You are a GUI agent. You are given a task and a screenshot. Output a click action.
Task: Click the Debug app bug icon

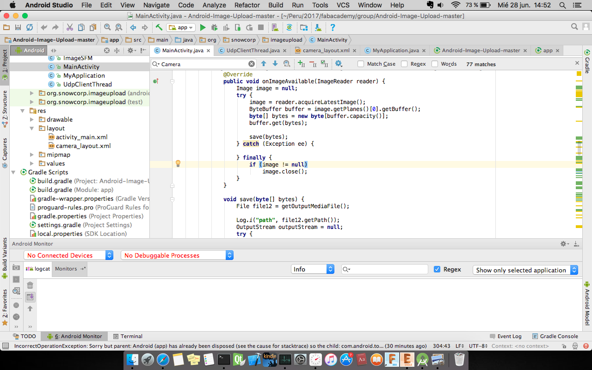pos(215,28)
